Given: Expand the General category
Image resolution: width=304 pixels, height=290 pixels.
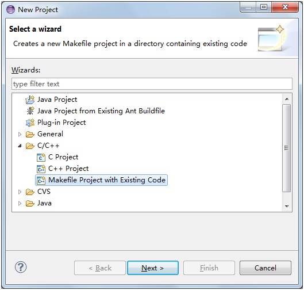Looking at the screenshot, I should [20, 134].
